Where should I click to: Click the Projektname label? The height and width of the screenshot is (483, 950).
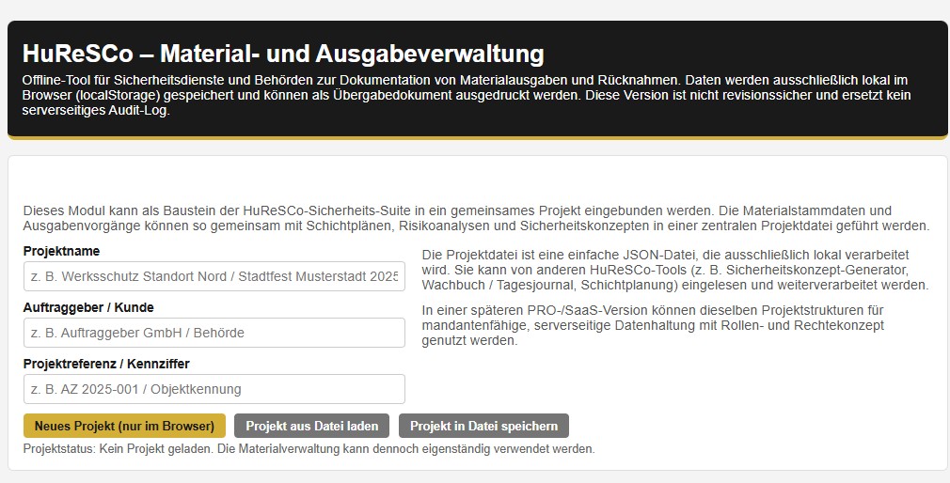61,251
